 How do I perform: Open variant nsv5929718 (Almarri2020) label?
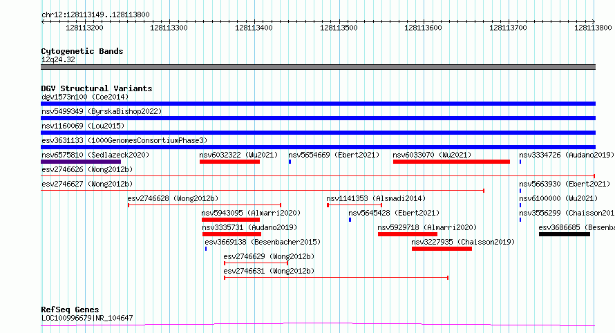pos(427,227)
